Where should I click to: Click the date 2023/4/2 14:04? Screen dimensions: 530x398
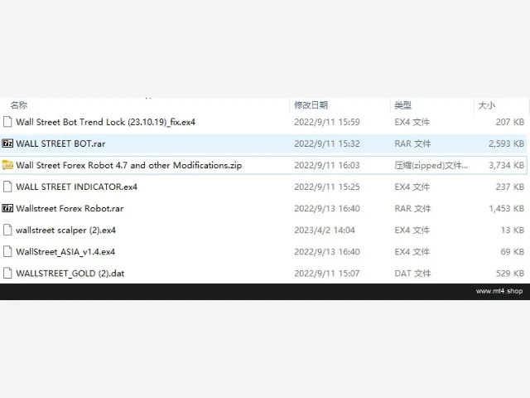[x=325, y=231]
